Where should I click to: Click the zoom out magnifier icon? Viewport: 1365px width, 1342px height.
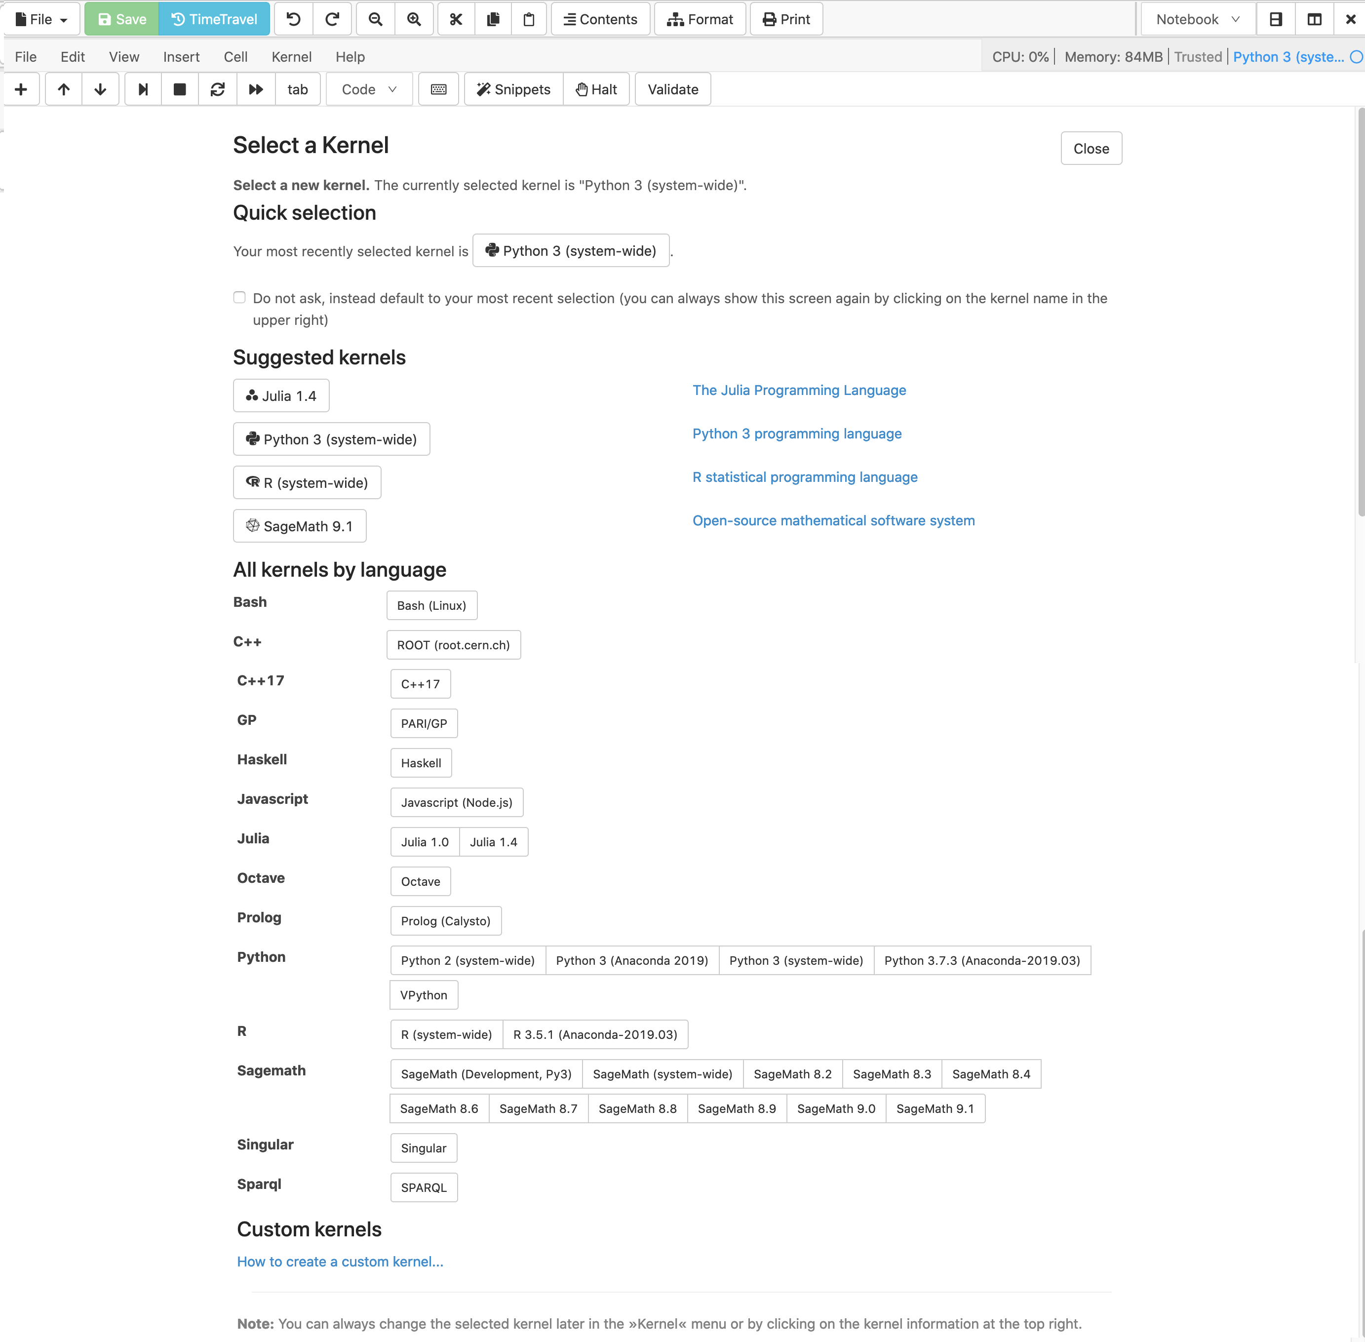coord(376,19)
